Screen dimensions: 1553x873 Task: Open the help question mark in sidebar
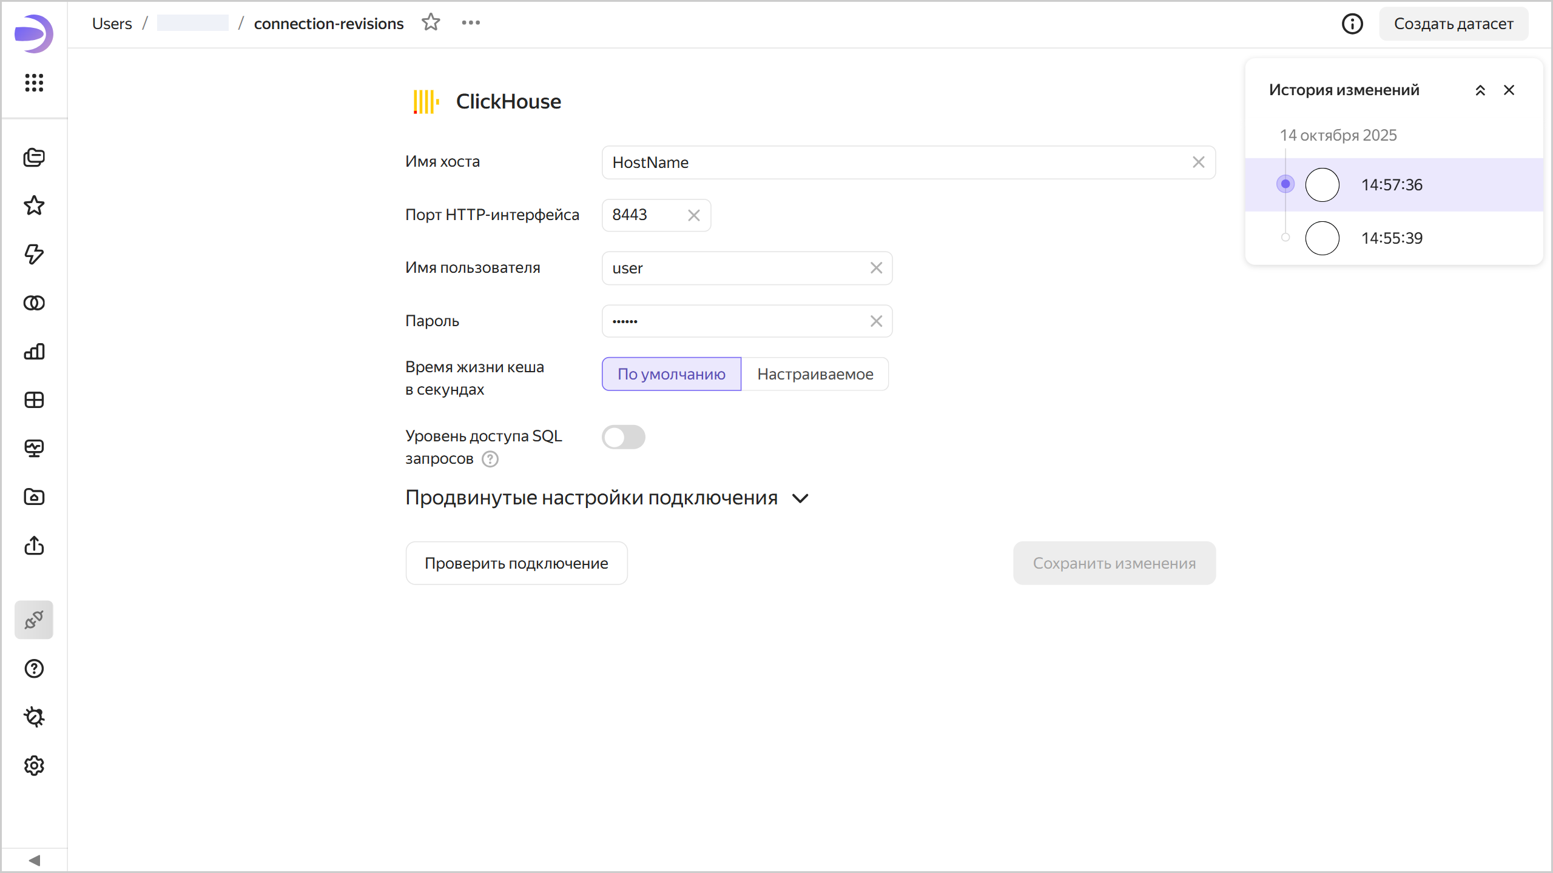[x=34, y=669]
